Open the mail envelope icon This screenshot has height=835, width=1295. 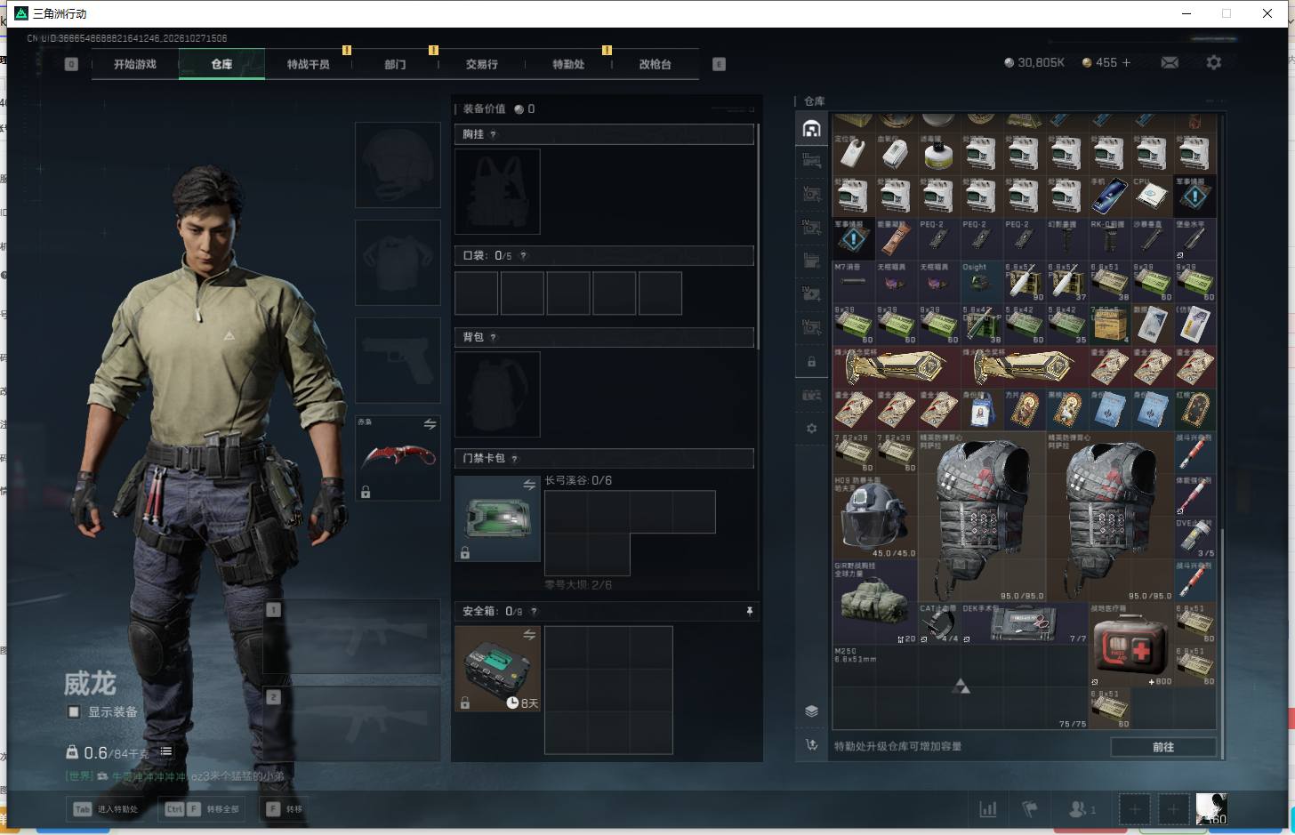pos(1170,62)
